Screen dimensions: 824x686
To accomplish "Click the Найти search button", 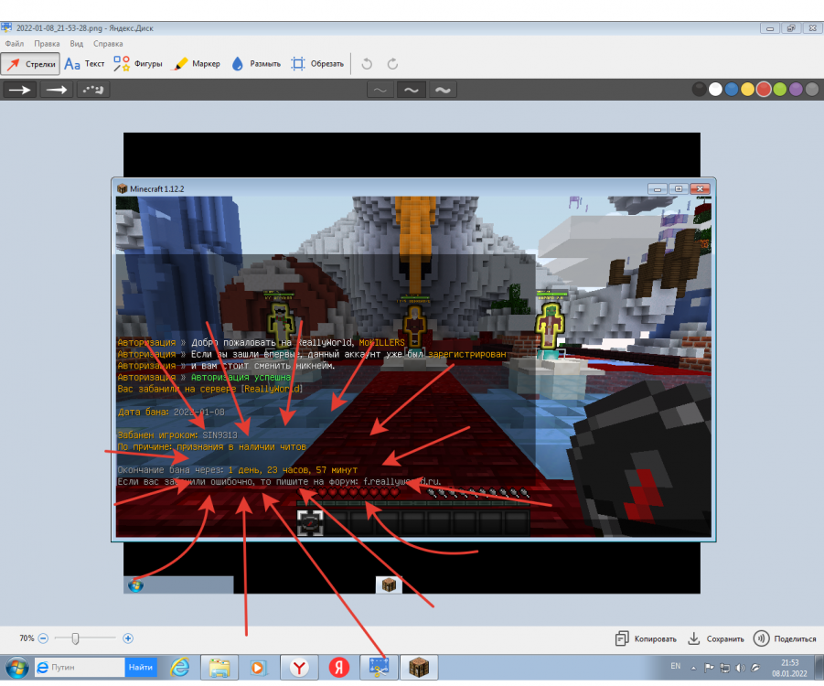I will point(141,667).
